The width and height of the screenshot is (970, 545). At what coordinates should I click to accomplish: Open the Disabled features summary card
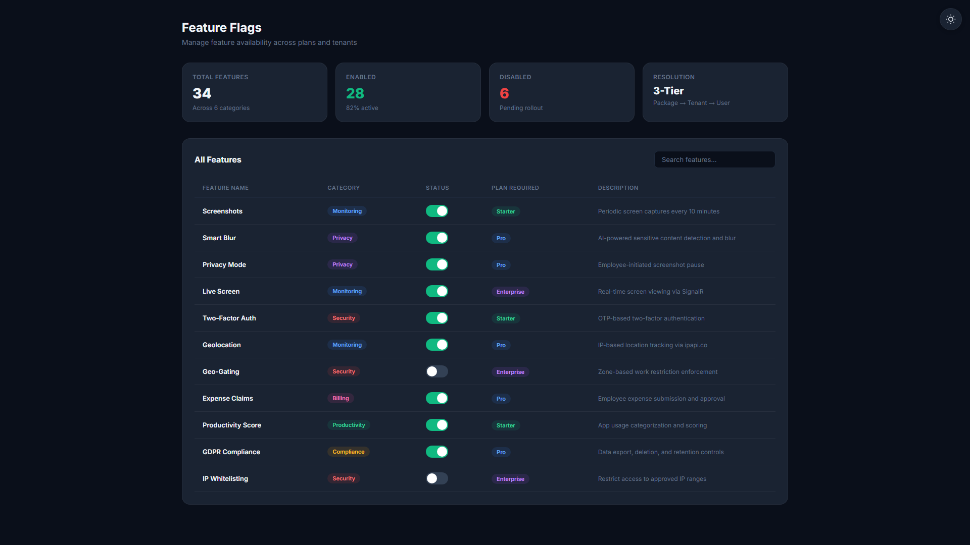(x=561, y=92)
